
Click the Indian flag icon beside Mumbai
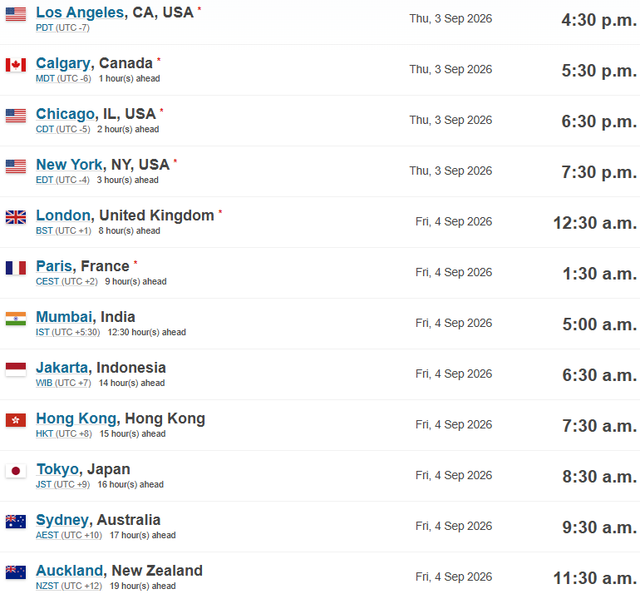(x=16, y=319)
